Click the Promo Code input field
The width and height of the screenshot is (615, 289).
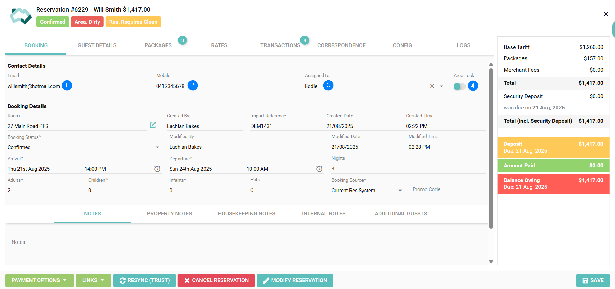point(448,189)
